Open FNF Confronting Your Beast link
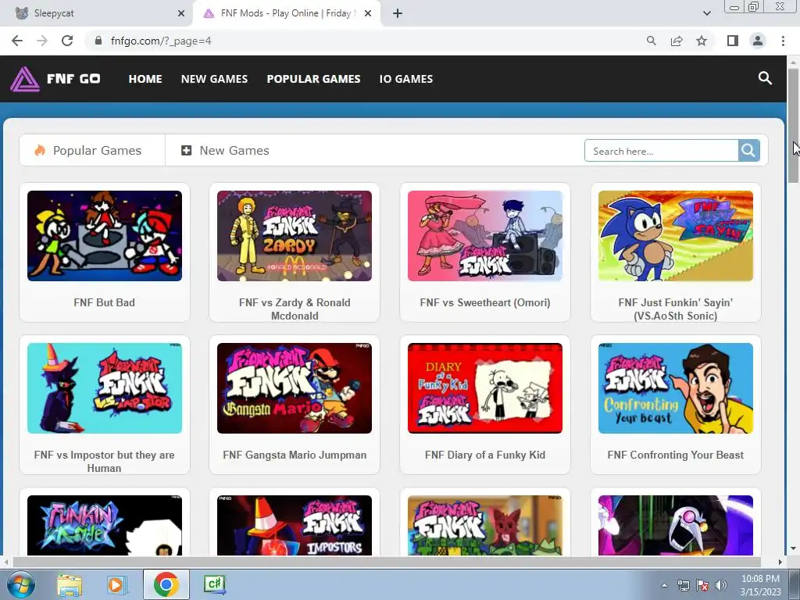The width and height of the screenshot is (800, 600). pos(676,455)
